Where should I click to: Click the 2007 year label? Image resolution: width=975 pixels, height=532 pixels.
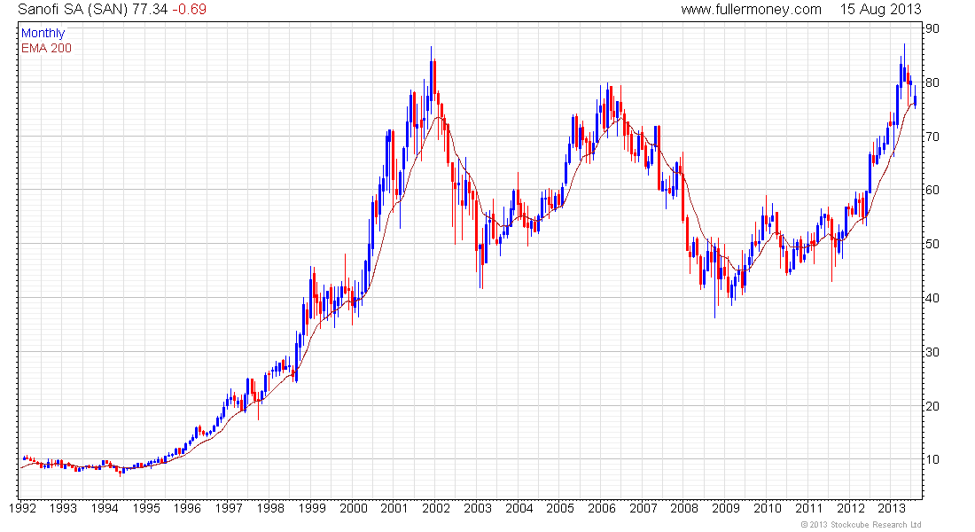(x=643, y=508)
